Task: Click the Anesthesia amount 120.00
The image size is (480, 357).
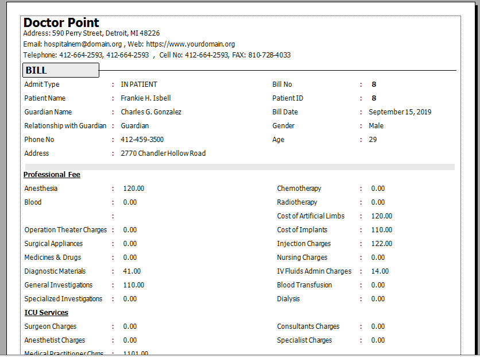Action: pyautogui.click(x=133, y=189)
